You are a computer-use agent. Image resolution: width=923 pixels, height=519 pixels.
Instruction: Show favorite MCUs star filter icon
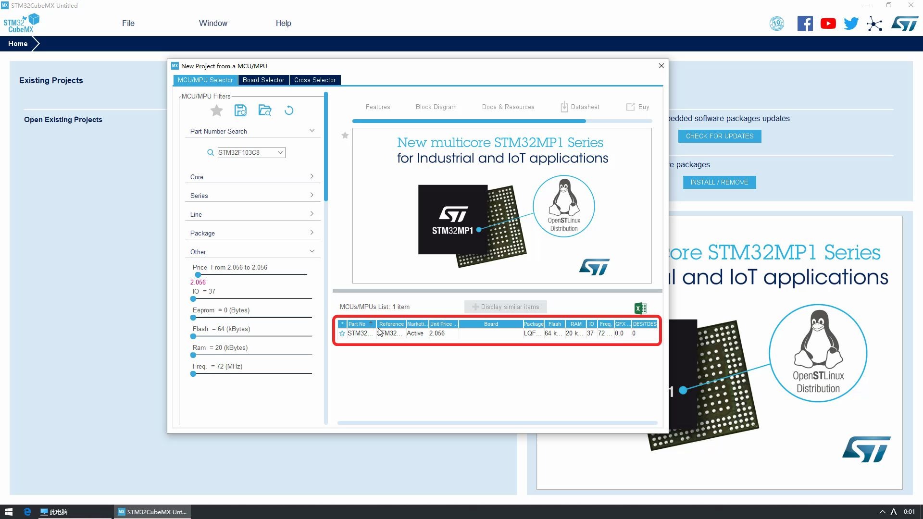[x=217, y=111]
